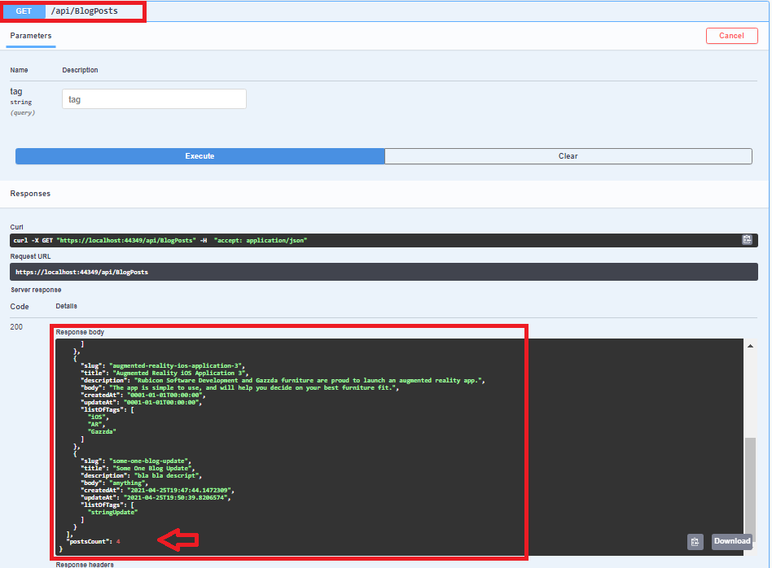Click the "Gazzda" tag entry

click(102, 431)
